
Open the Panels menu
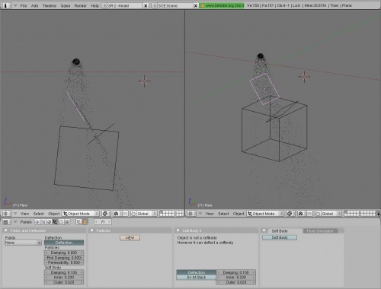26,222
